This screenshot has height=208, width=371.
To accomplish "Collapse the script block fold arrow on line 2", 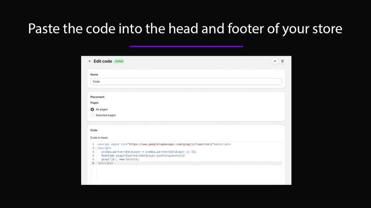I will coord(96,148).
